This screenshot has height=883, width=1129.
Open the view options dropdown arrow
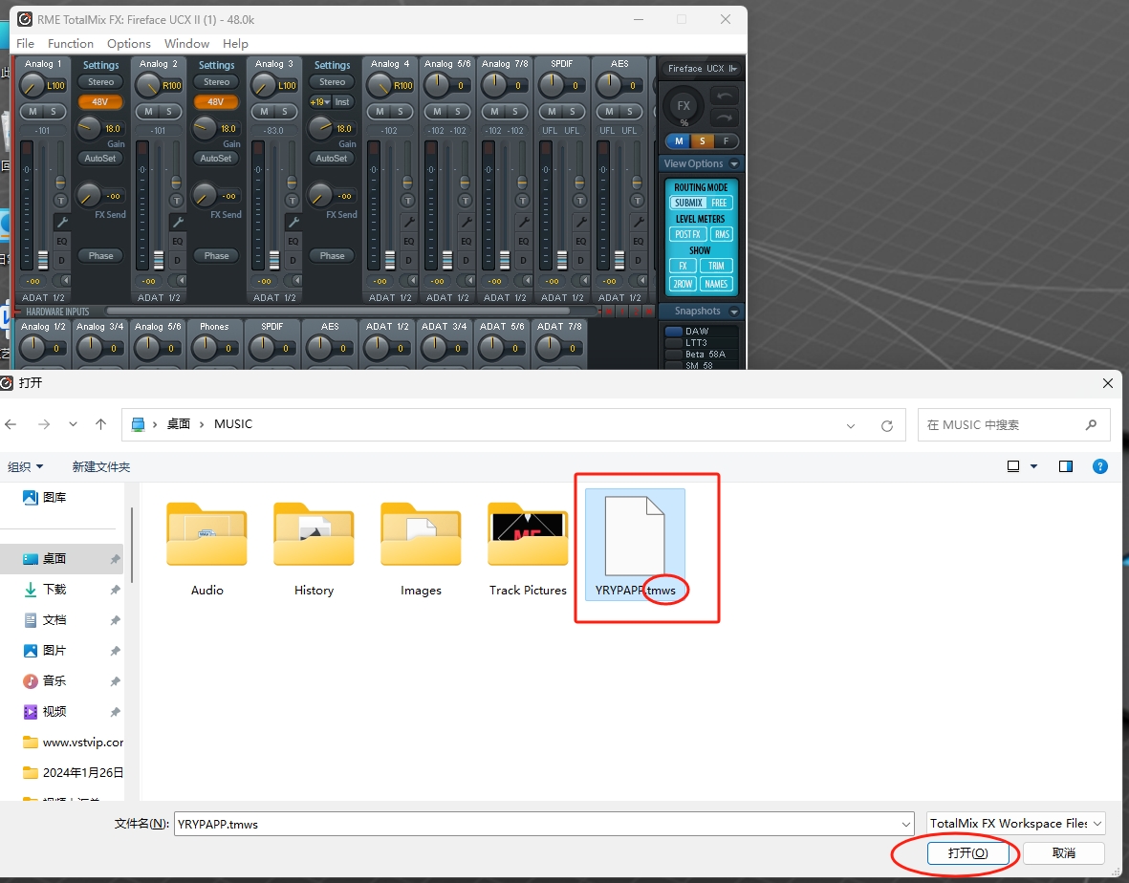pos(1034,466)
